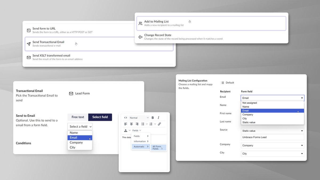
Task: Click the Send Transactional Email paper-plane icon
Action: (x=29, y=44)
